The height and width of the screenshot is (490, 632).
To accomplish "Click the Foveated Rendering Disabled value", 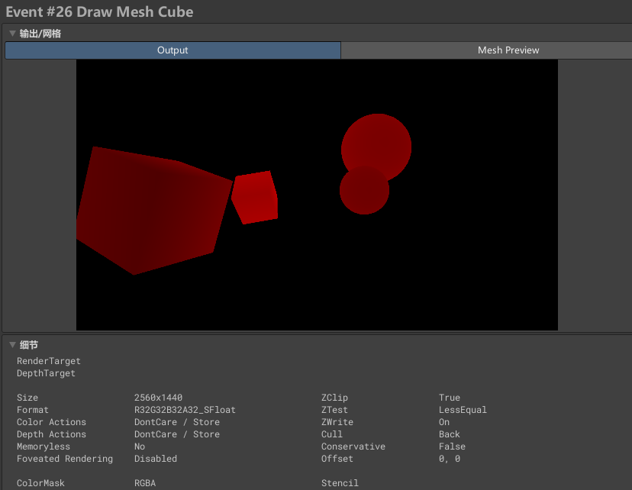I will pos(156,459).
